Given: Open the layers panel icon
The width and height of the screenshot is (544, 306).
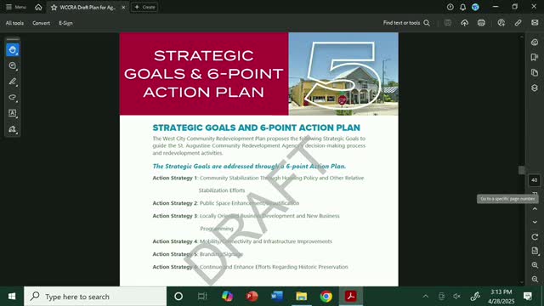Looking at the screenshot, I should pyautogui.click(x=535, y=88).
